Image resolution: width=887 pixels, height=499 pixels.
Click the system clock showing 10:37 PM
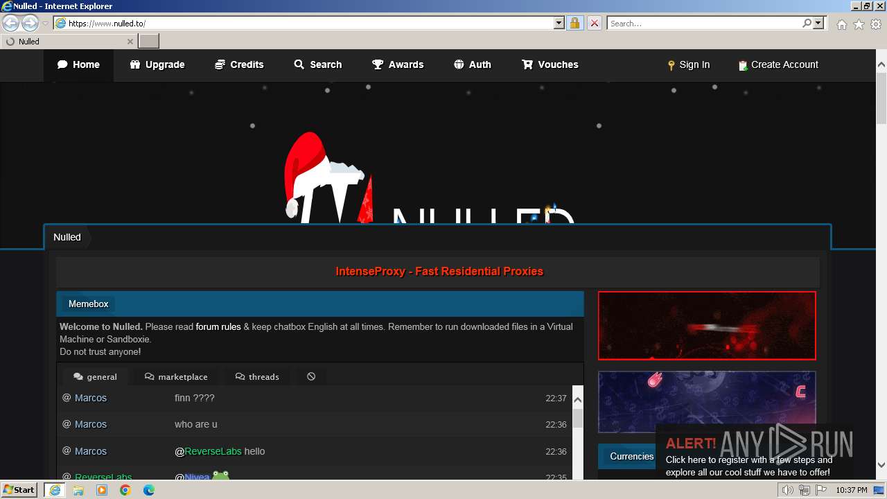click(852, 490)
